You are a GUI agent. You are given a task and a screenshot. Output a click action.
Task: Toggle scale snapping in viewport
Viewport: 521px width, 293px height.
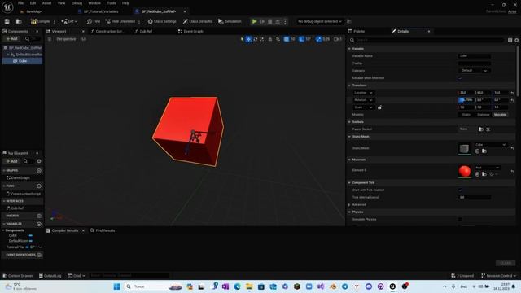pos(318,39)
